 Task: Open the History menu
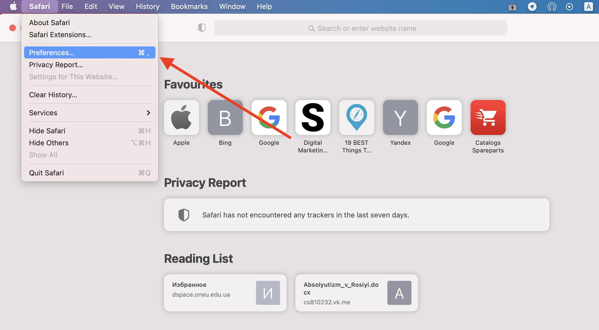point(147,6)
